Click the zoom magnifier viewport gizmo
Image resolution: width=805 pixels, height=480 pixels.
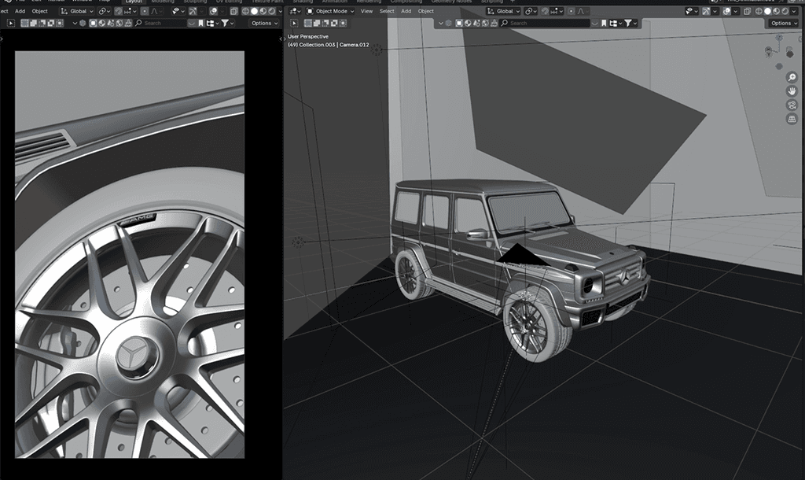(792, 78)
